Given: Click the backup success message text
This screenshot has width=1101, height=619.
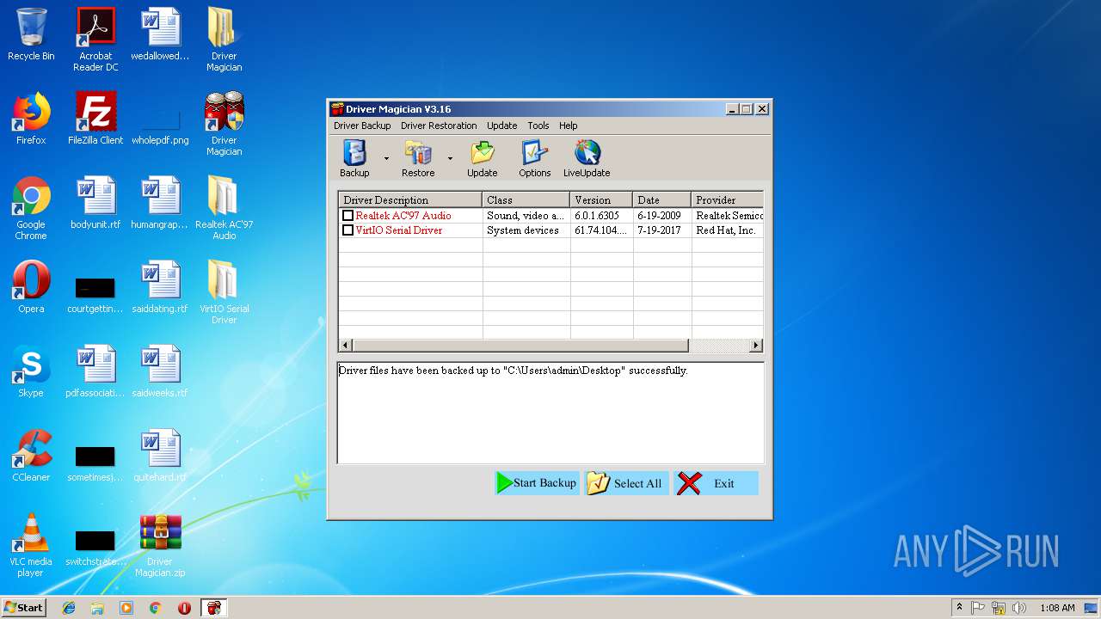Looking at the screenshot, I should [x=513, y=371].
